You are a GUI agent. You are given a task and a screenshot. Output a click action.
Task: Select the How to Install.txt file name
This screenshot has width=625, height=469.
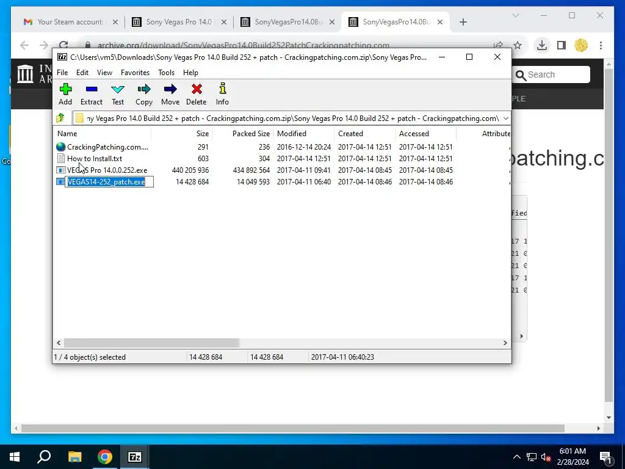pyautogui.click(x=95, y=158)
